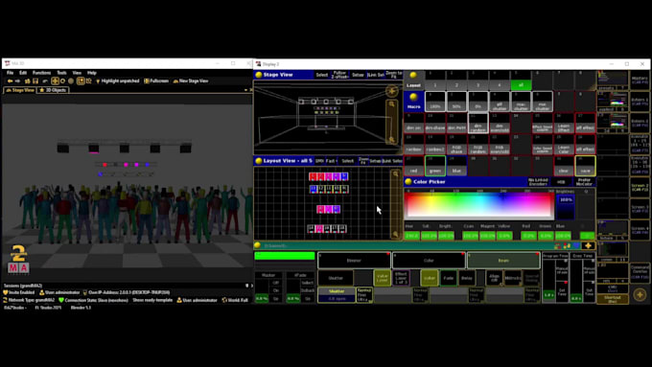Select the move tool in MA 3D toolbar
Screen dimensions: 652x367
coord(55,81)
